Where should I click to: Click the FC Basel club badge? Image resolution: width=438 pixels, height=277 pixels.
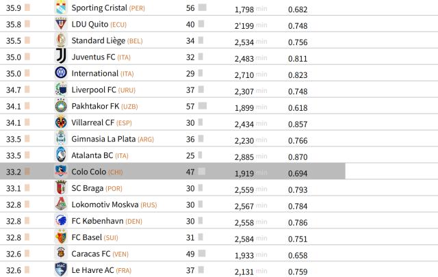(x=61, y=237)
